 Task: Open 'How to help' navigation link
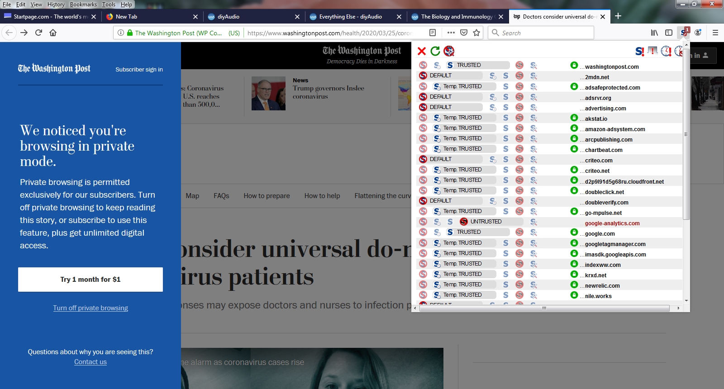click(322, 196)
